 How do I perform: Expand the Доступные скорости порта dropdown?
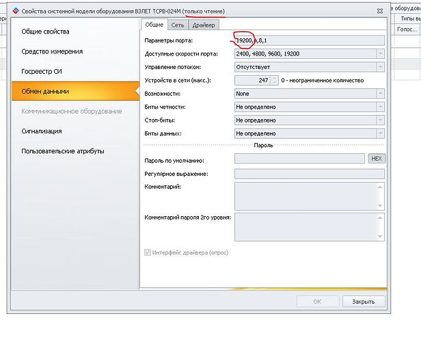(x=380, y=54)
